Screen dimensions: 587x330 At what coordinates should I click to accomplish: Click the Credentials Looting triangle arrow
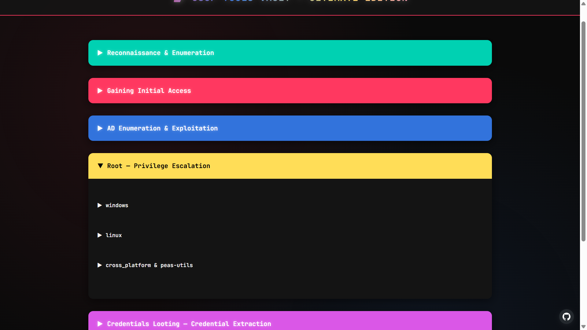(x=100, y=324)
